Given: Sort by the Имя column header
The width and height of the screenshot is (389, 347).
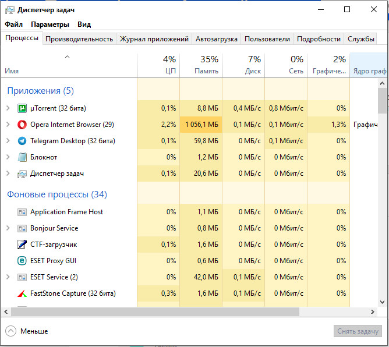Looking at the screenshot, I should click(69, 65).
